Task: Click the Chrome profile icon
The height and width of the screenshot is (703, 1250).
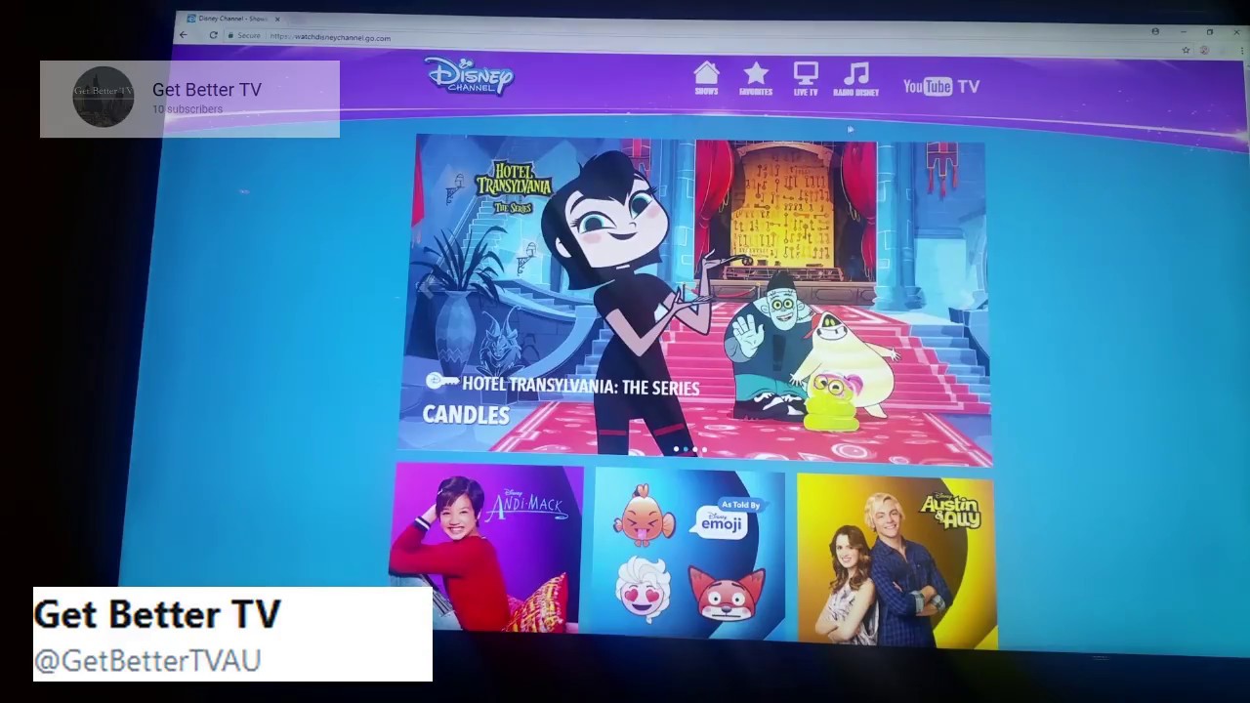Action: 1155,31
